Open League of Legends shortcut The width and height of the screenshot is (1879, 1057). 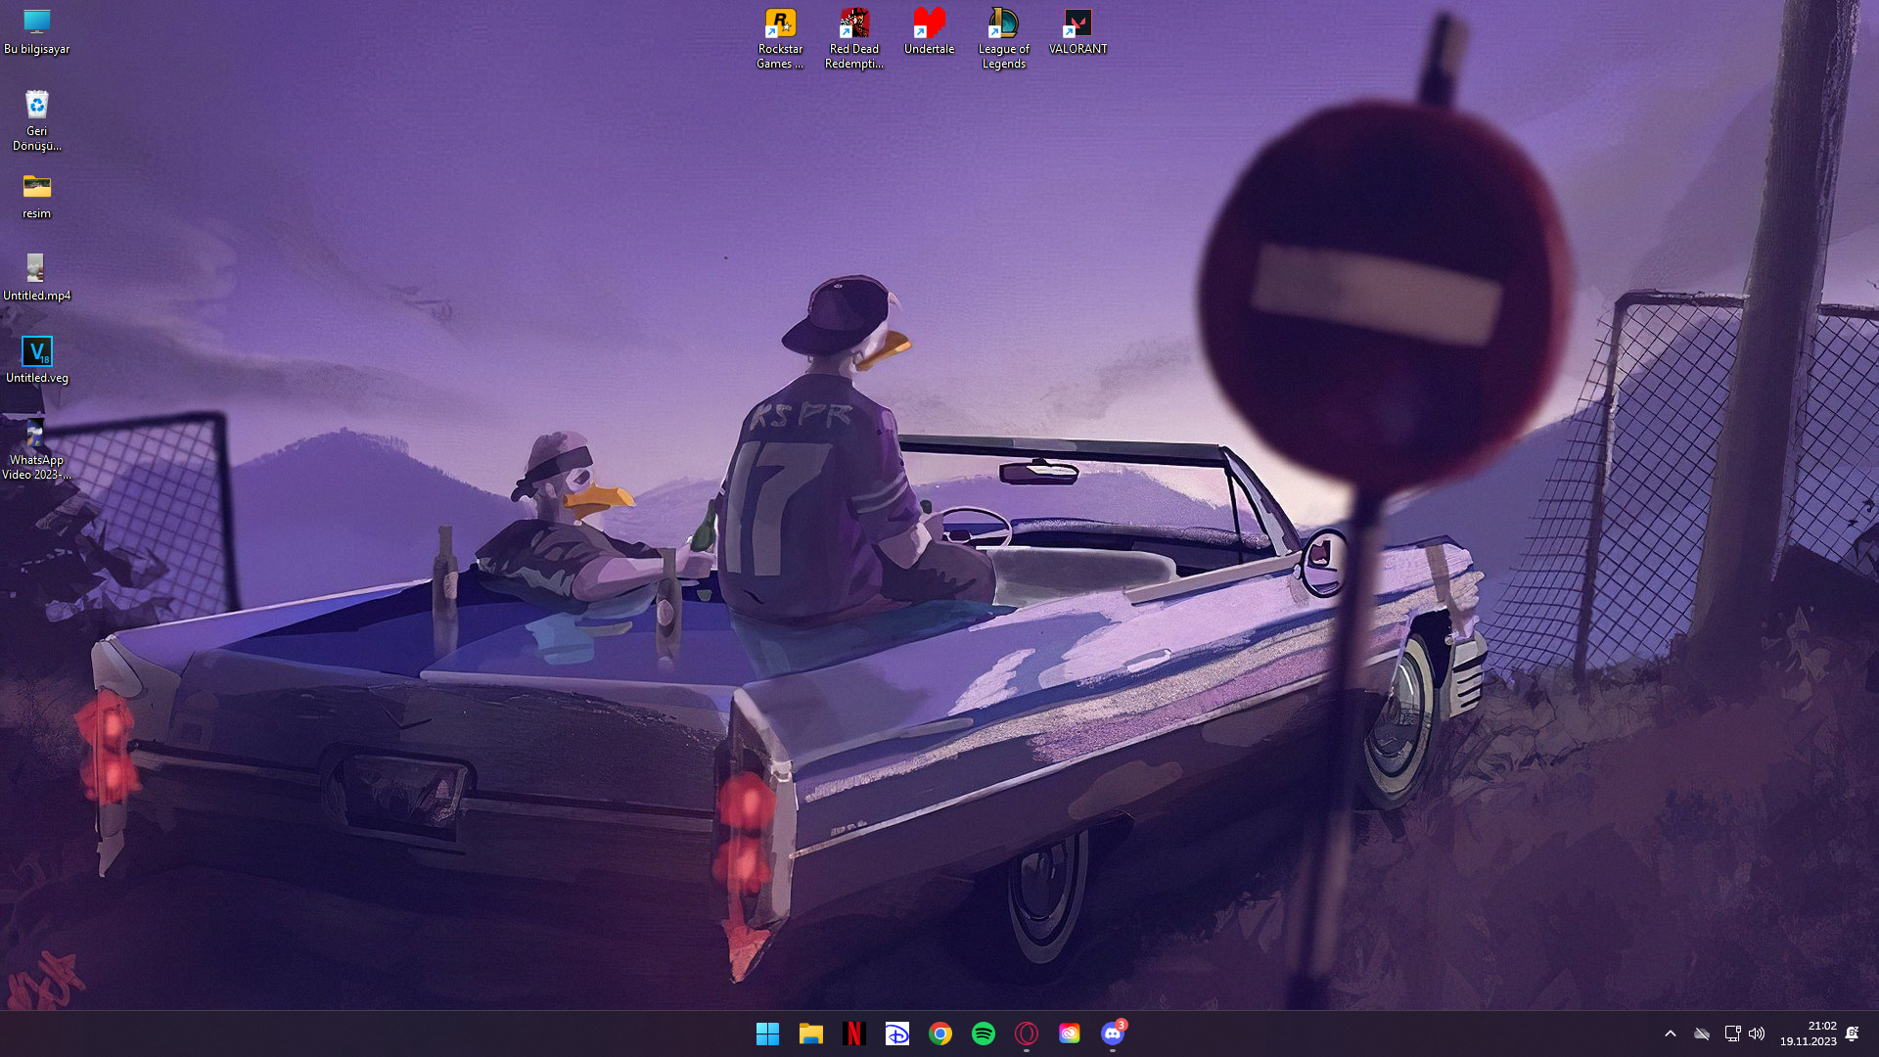coord(1003,38)
